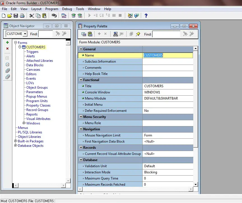
Task: Click the Intersection/Union icon in Property Palette
Action: tap(131, 34)
